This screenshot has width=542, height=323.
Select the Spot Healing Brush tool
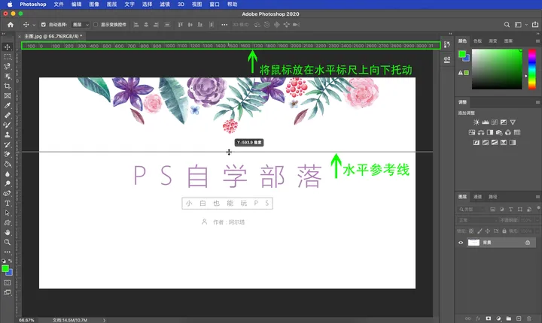pyautogui.click(x=8, y=115)
